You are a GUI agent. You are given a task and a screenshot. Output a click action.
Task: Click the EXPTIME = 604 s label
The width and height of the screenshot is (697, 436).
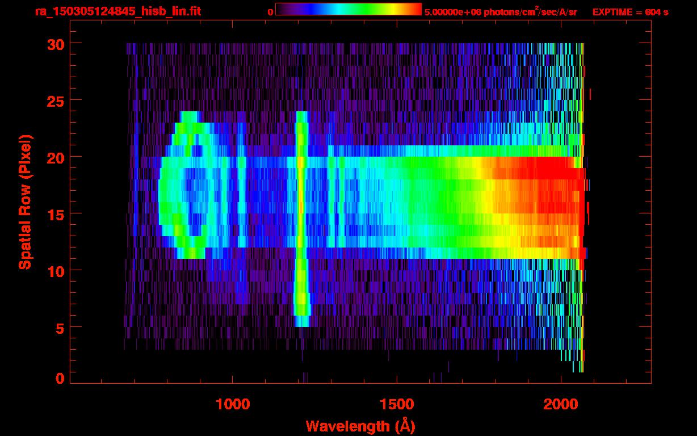point(630,12)
